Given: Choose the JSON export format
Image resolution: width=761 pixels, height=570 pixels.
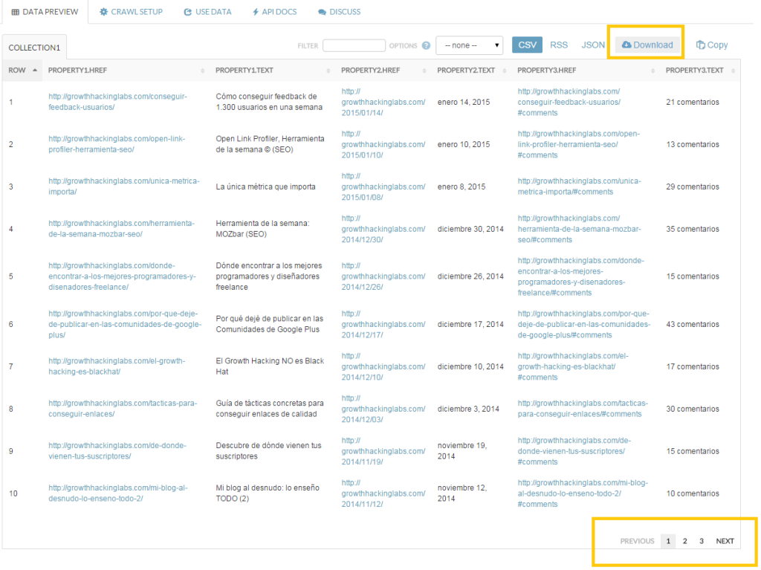Looking at the screenshot, I should 593,45.
